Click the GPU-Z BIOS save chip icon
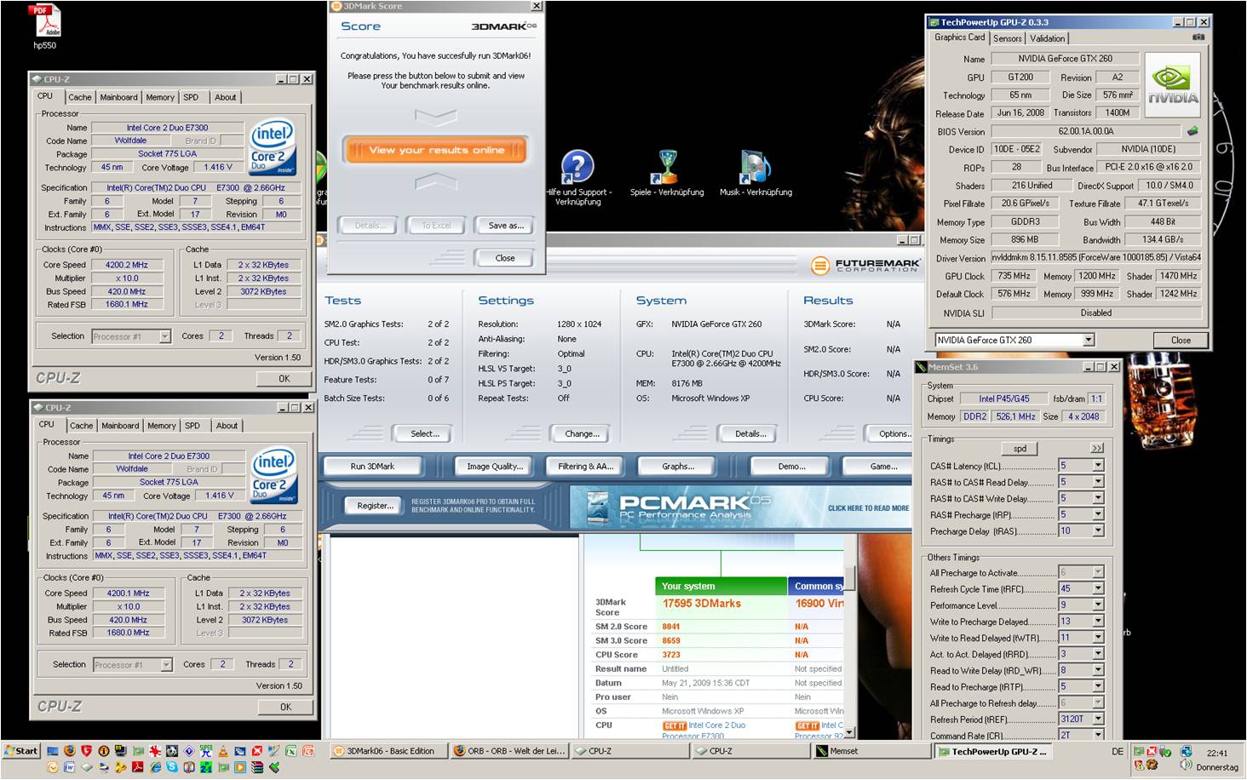This screenshot has height=780, width=1247. coord(1192,131)
